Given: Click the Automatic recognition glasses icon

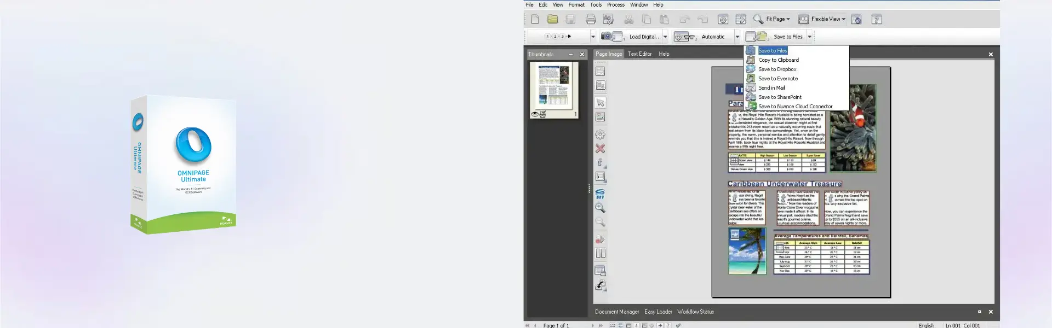Looking at the screenshot, I should point(685,36).
